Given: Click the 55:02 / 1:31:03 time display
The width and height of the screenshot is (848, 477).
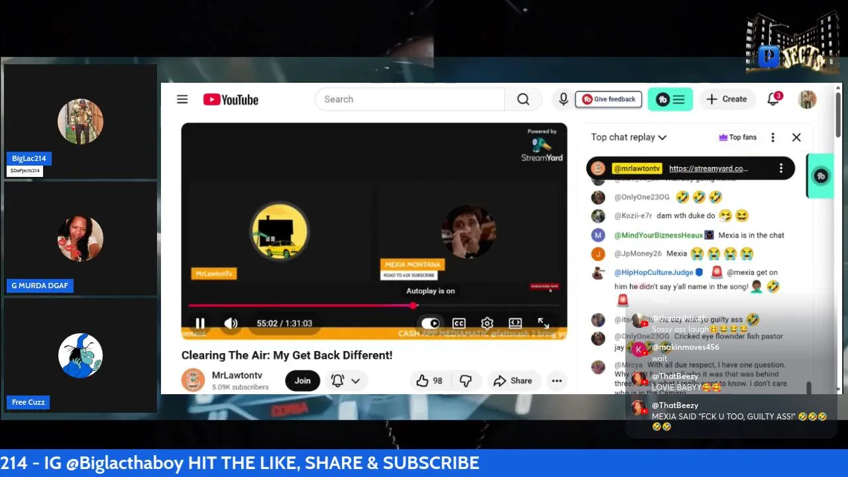Looking at the screenshot, I should click(284, 323).
